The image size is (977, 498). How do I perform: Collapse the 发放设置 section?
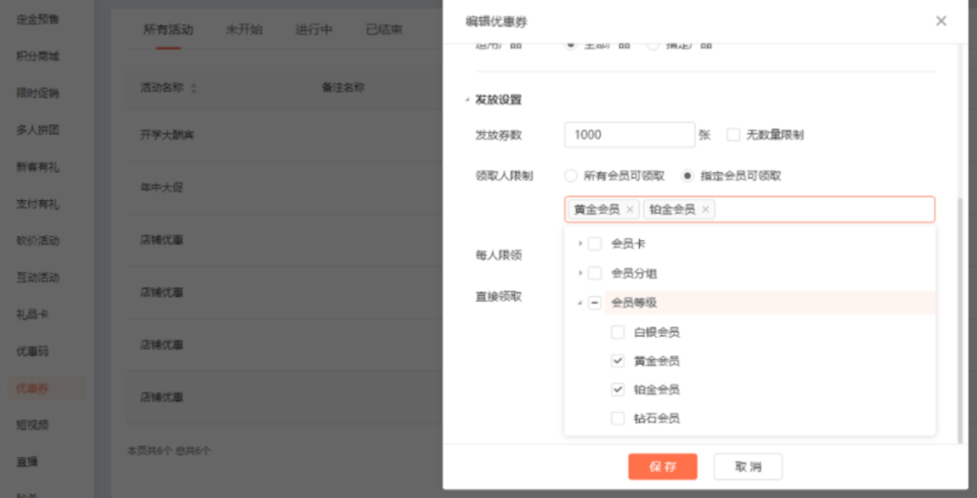(467, 100)
